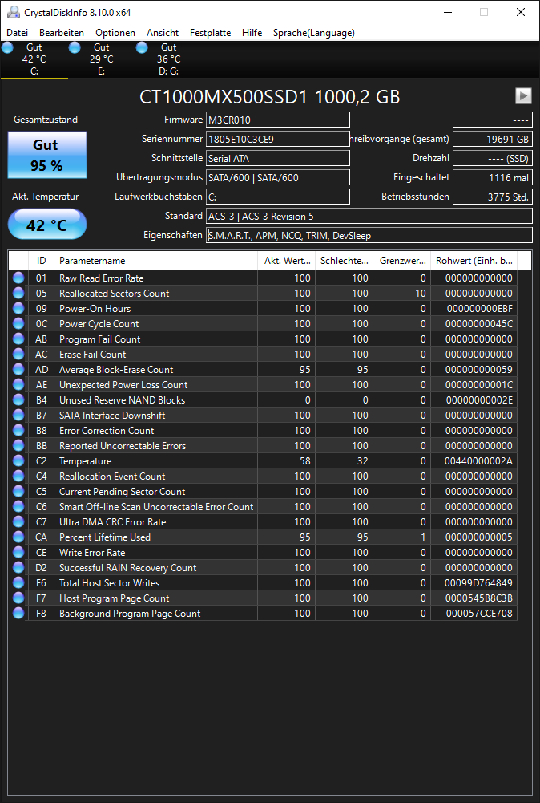The image size is (540, 803).
Task: Open the Optionen menu
Action: (x=115, y=33)
